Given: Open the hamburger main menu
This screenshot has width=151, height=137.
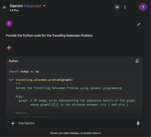Looking at the screenshot, I should (x=4, y=7).
